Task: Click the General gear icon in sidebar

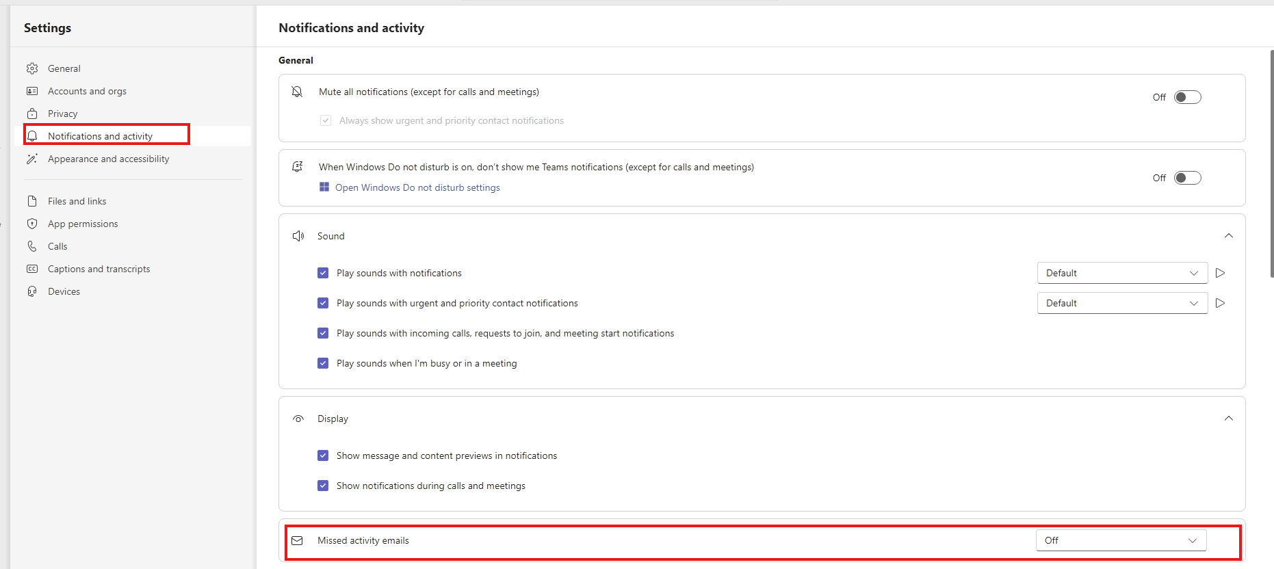Action: tap(32, 68)
